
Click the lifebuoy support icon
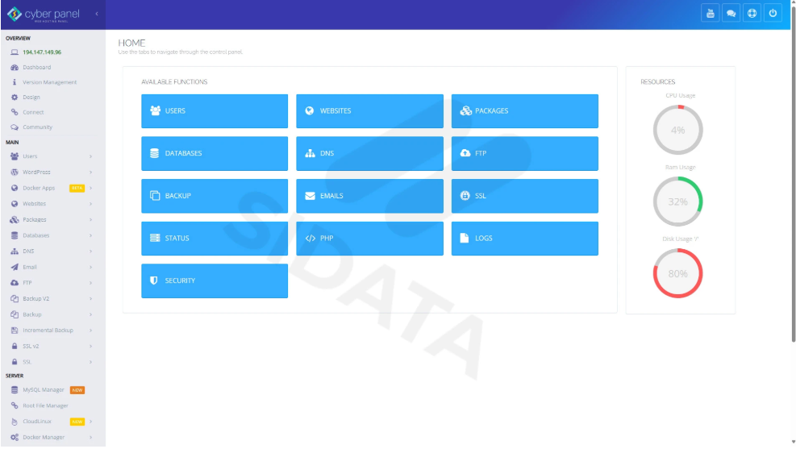point(752,13)
